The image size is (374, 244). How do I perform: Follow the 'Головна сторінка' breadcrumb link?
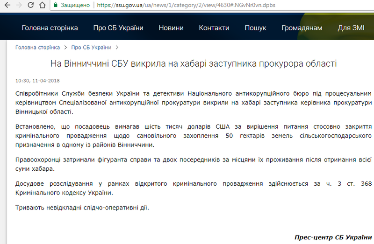coord(37,48)
